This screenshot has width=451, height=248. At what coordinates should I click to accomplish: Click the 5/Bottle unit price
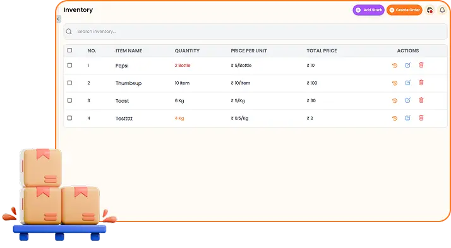click(241, 65)
